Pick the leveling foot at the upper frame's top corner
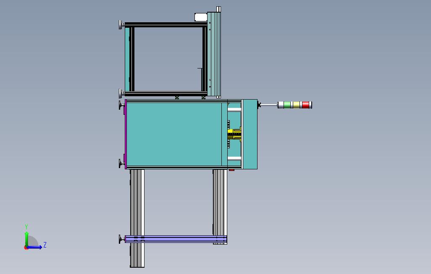 pos(122,25)
